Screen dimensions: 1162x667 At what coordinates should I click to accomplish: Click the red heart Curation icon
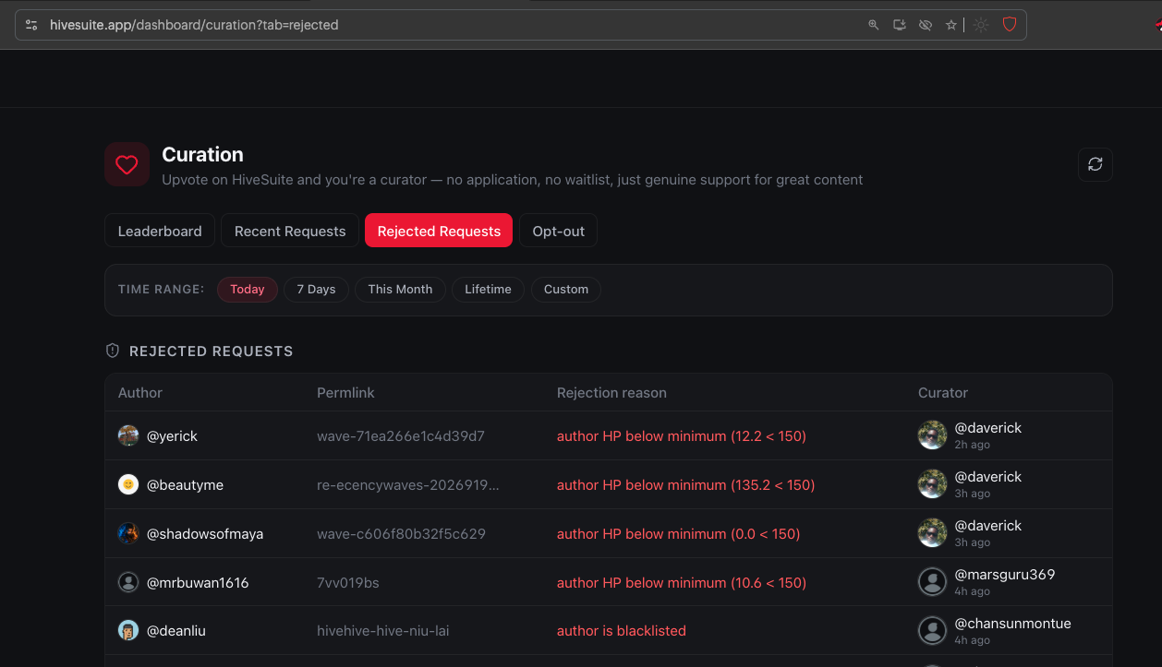point(127,164)
